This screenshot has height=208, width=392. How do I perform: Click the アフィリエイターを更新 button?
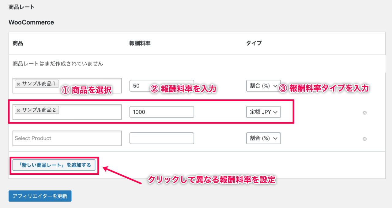40,196
